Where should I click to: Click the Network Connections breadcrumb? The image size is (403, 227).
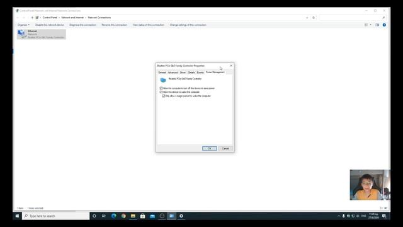tap(99, 18)
